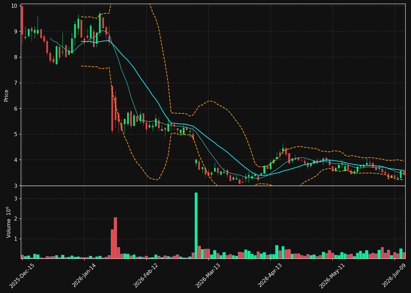Click the price tick label 7
This screenshot has height=293, width=411.
(x=16, y=83)
